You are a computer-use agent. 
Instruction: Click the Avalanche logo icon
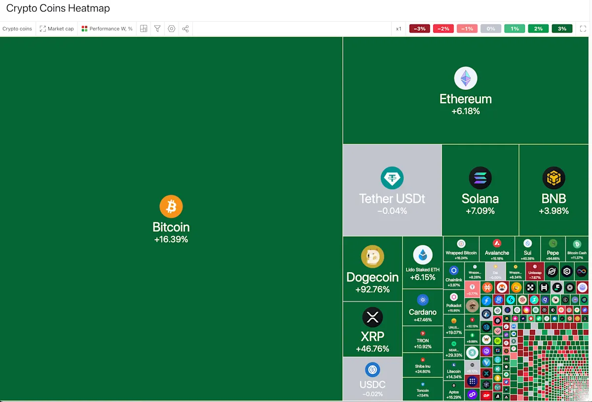click(497, 243)
